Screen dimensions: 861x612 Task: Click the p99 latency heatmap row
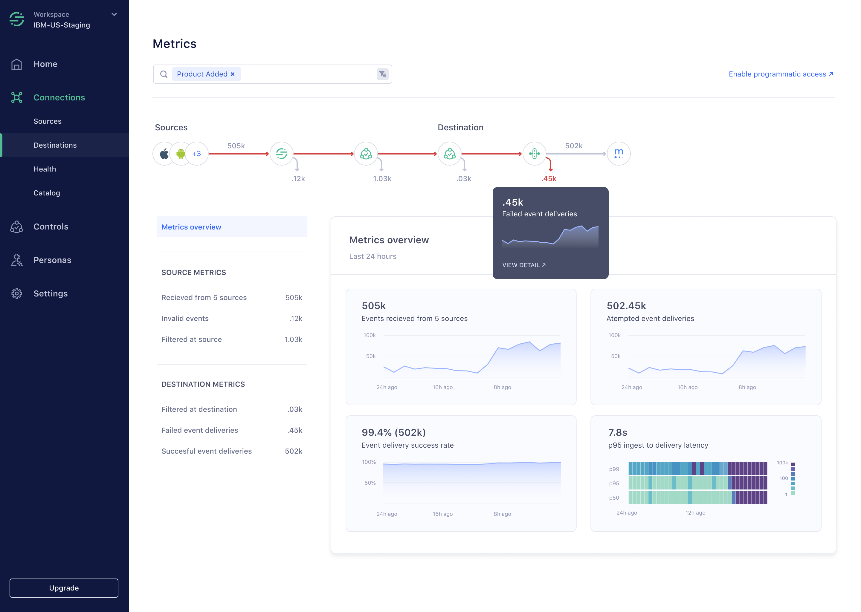[697, 469]
